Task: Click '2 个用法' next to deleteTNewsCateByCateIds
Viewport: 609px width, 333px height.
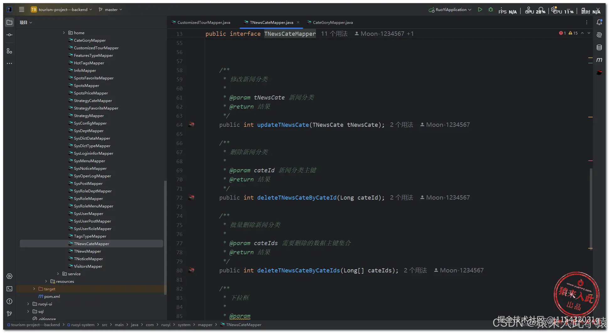Action: pyautogui.click(x=415, y=270)
